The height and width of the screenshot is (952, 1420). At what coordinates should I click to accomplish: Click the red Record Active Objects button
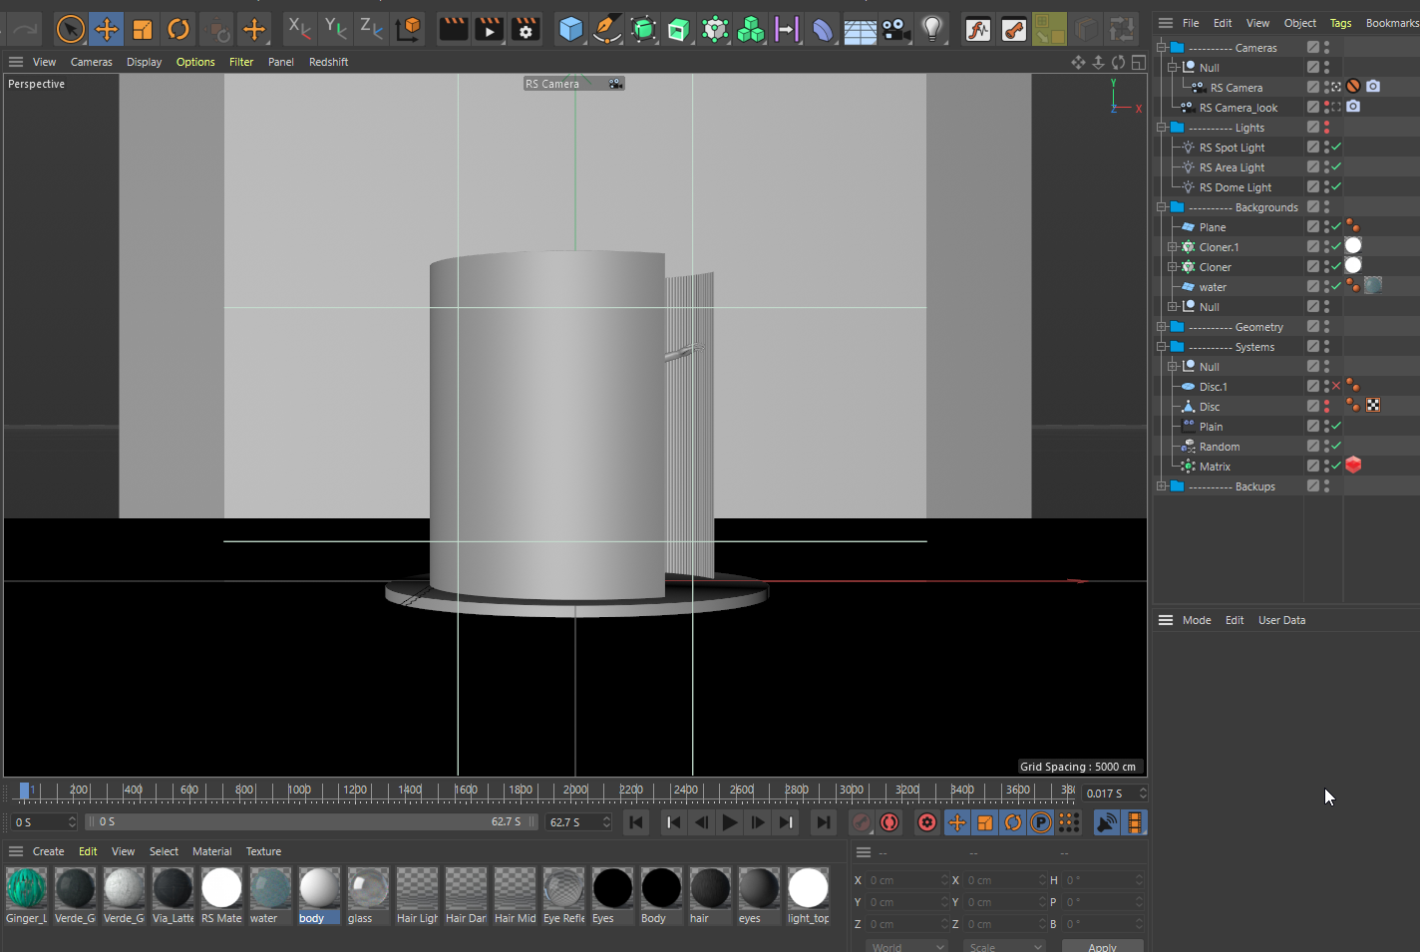pyautogui.click(x=861, y=822)
